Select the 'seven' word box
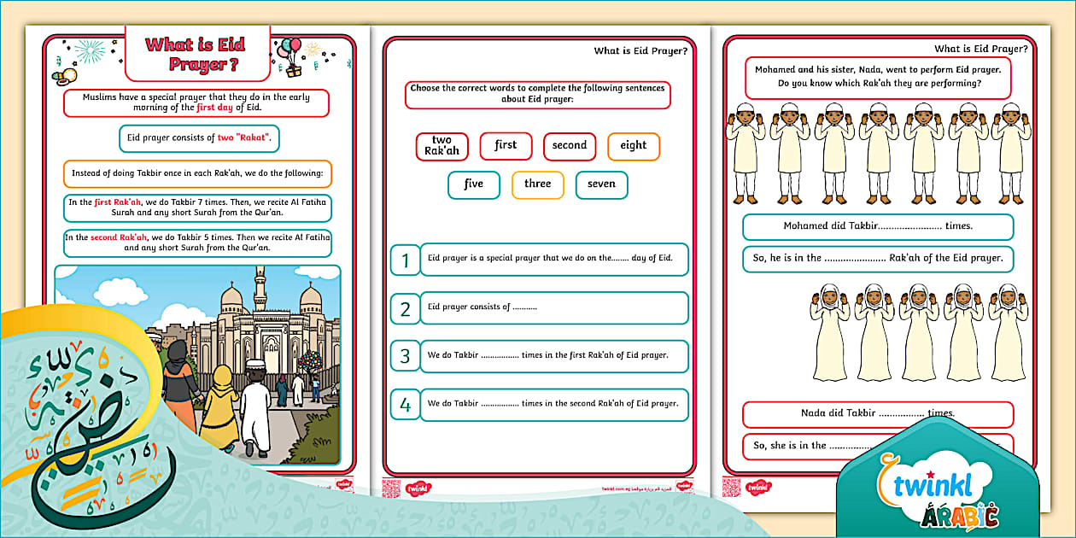Image resolution: width=1076 pixels, height=538 pixels. (602, 184)
